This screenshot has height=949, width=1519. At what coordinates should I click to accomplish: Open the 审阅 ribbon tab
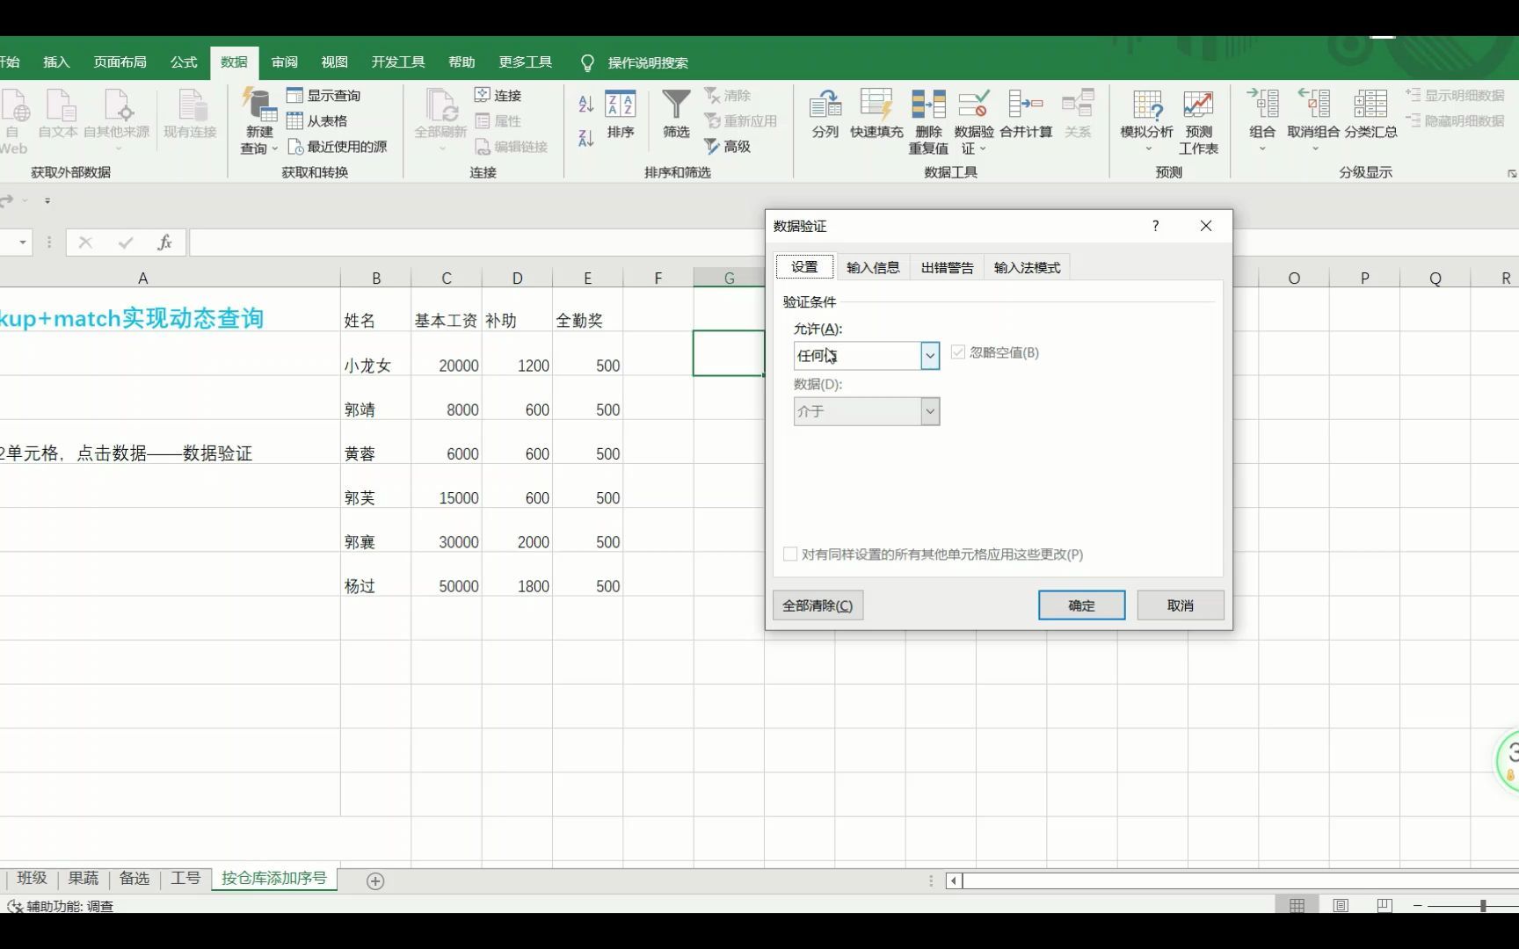[282, 62]
